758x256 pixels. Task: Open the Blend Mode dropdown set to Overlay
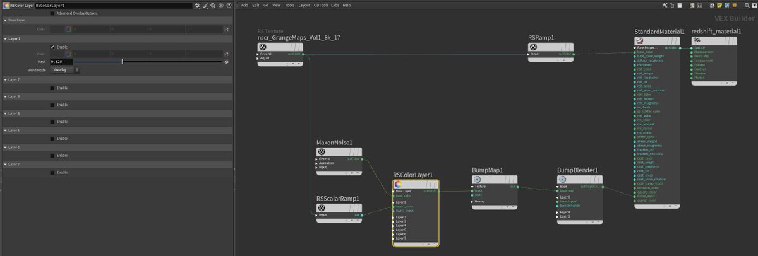(x=65, y=70)
